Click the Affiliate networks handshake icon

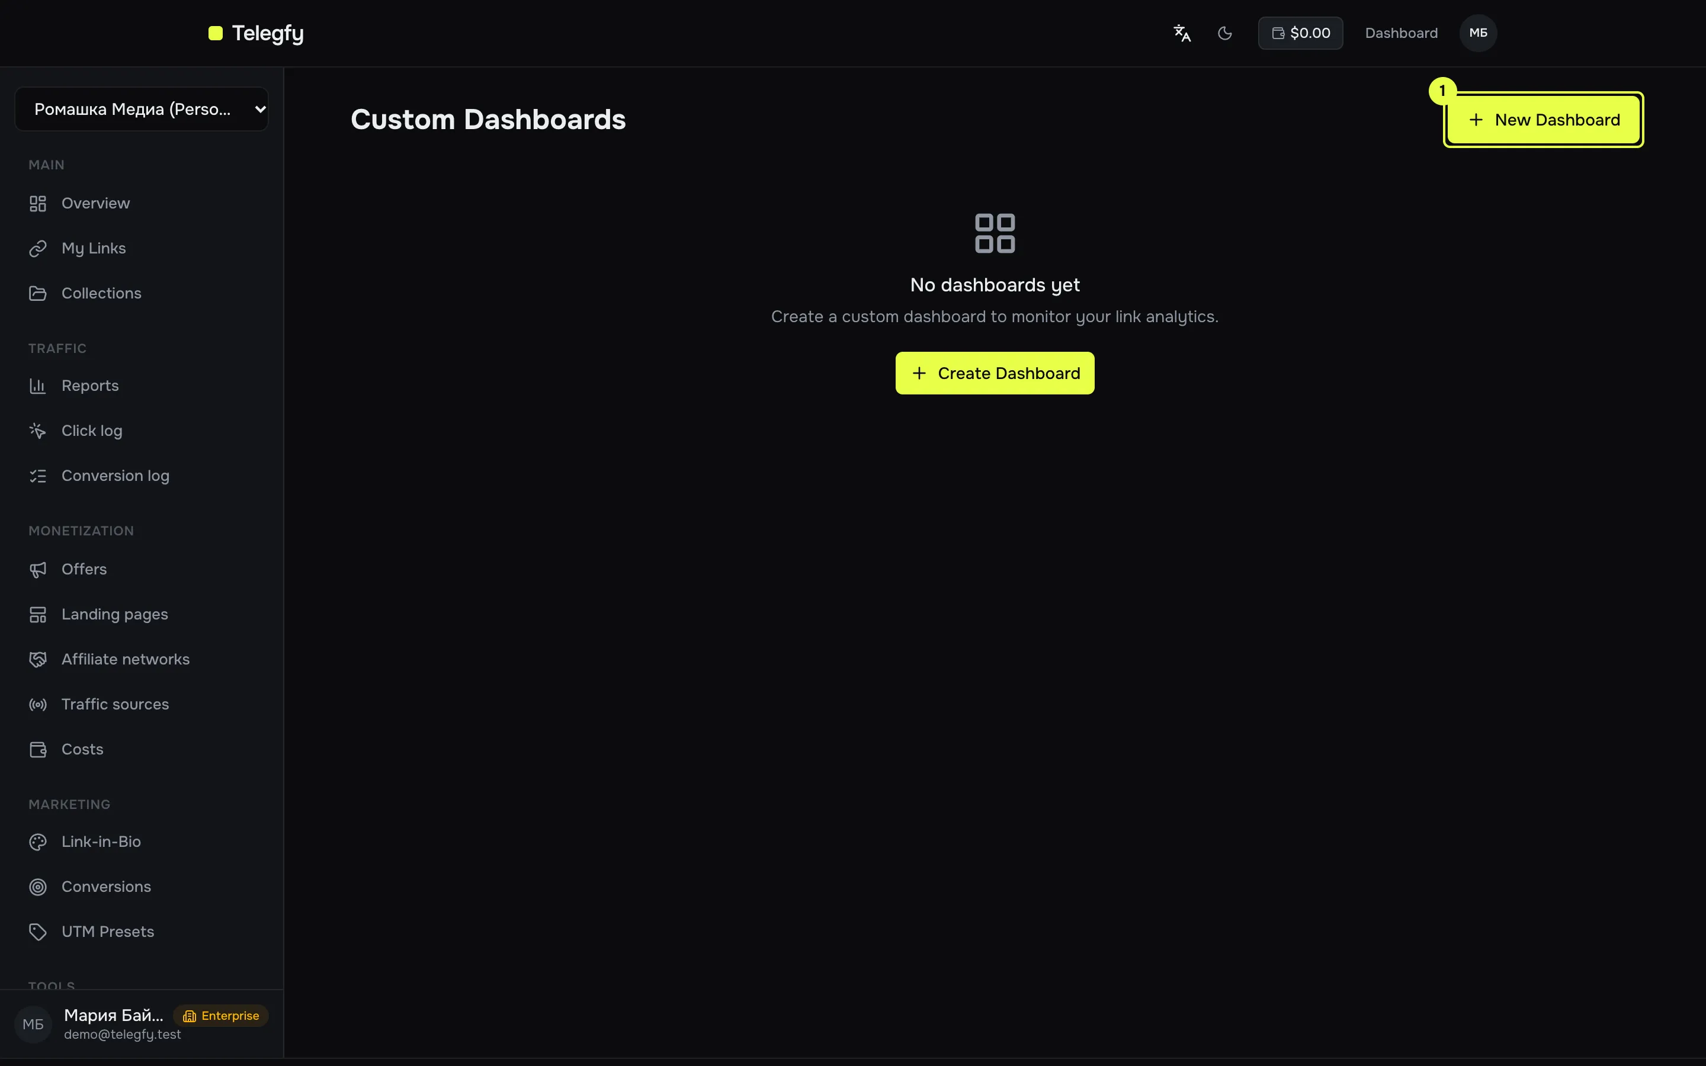tap(38, 659)
